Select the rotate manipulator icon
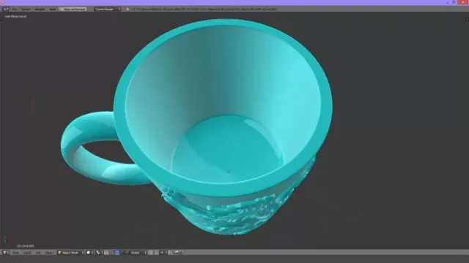The height and width of the screenshot is (263, 469). point(122,253)
